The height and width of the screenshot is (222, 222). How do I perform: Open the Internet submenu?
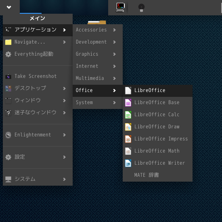click(x=98, y=66)
